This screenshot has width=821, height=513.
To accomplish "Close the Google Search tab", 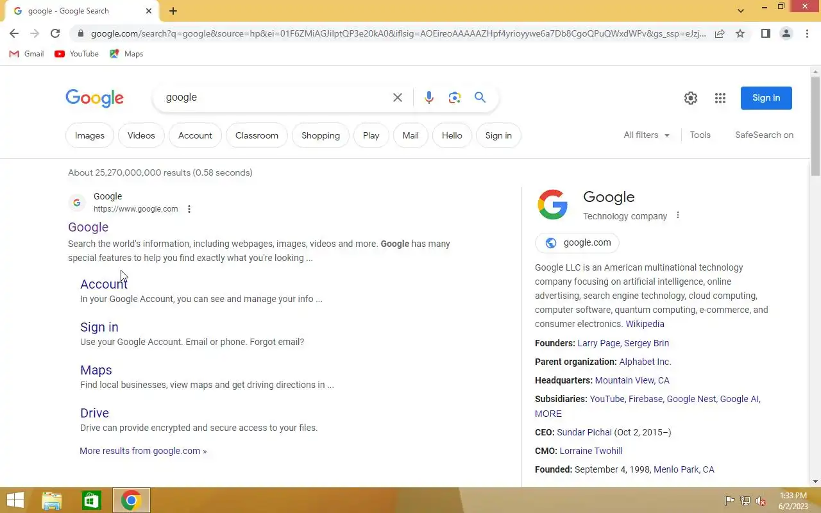I will pos(149,11).
